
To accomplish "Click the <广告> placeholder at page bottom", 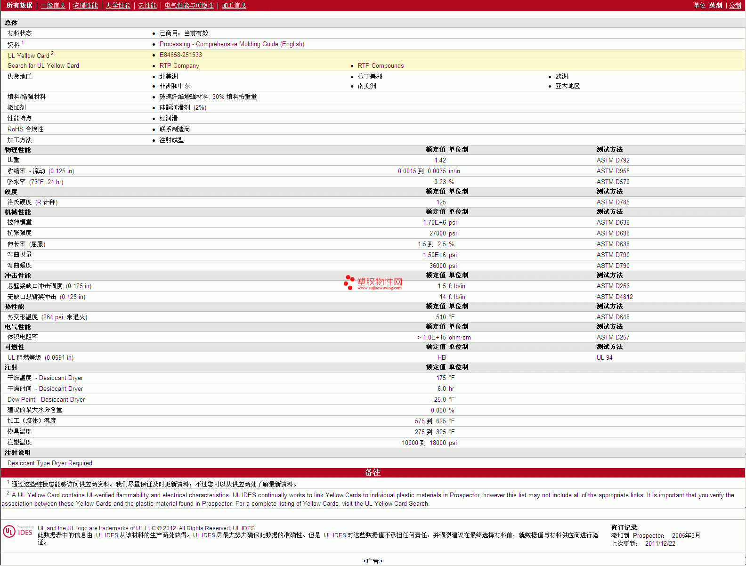I will click(373, 561).
